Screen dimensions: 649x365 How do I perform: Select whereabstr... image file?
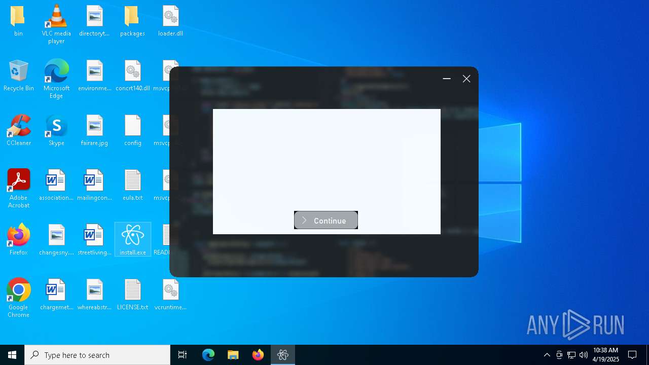coord(94,295)
